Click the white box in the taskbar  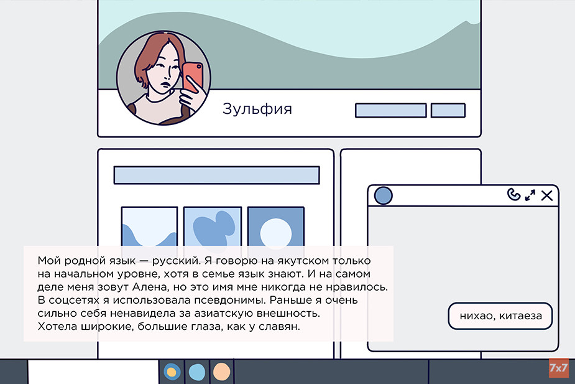tap(93, 372)
